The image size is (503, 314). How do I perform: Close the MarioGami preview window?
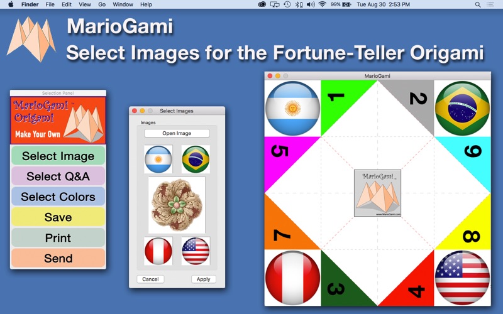click(270, 76)
